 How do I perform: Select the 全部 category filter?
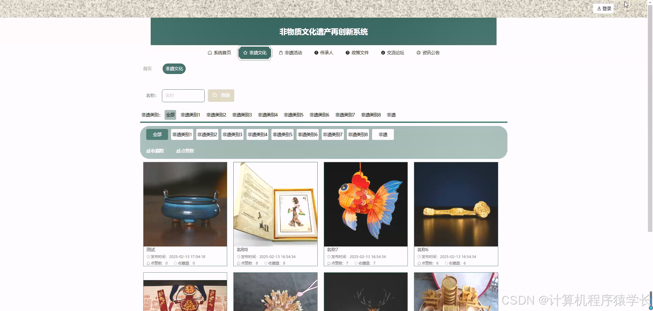coord(157,134)
